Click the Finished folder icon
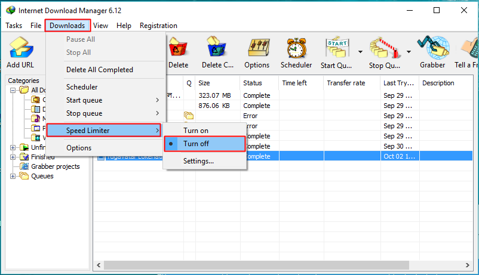Image resolution: width=479 pixels, height=275 pixels. point(24,156)
